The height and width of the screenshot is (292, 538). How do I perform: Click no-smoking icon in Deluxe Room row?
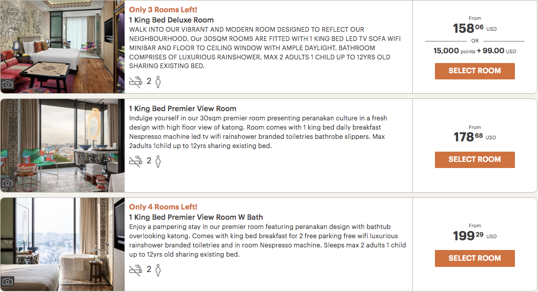tap(135, 81)
